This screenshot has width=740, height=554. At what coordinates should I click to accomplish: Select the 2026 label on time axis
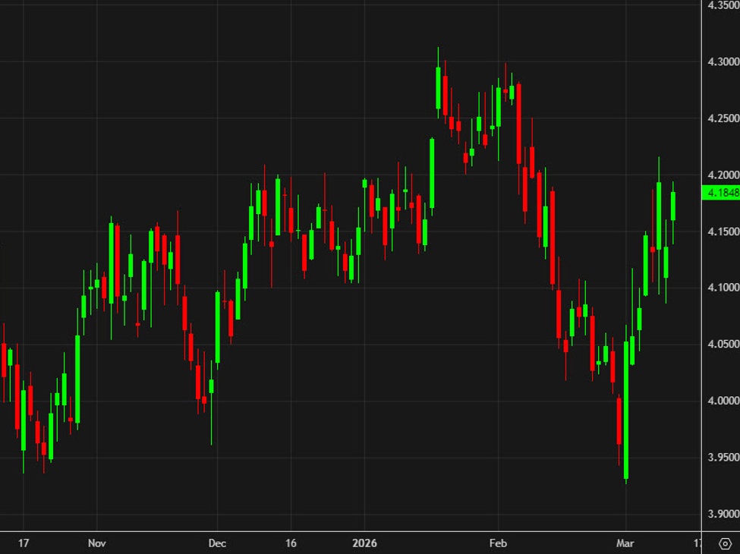pyautogui.click(x=364, y=543)
